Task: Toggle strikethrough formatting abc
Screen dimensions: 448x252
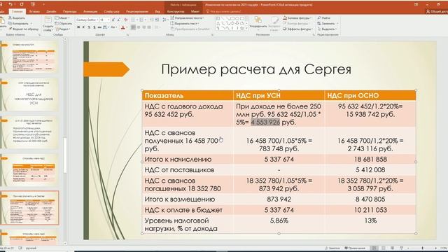Action: [x=99, y=27]
